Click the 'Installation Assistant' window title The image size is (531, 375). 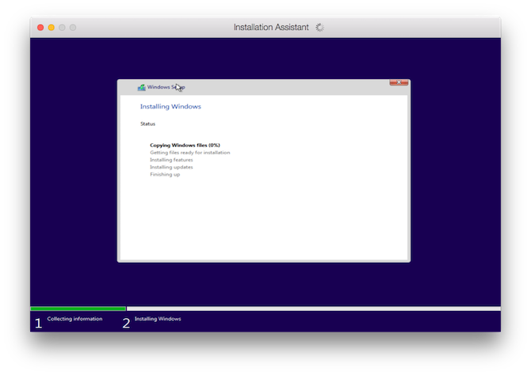(x=271, y=28)
